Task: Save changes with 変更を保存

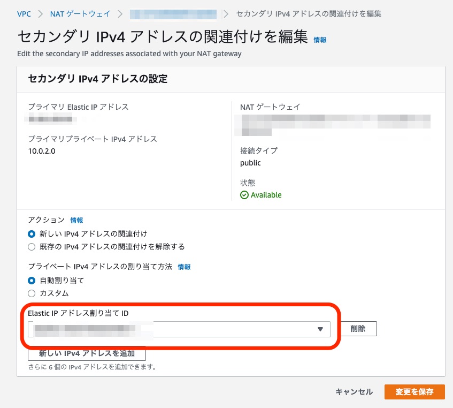Action: coord(414,392)
